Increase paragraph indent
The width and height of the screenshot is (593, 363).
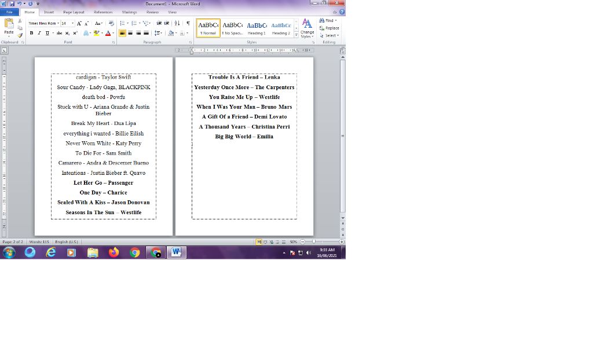pos(166,23)
